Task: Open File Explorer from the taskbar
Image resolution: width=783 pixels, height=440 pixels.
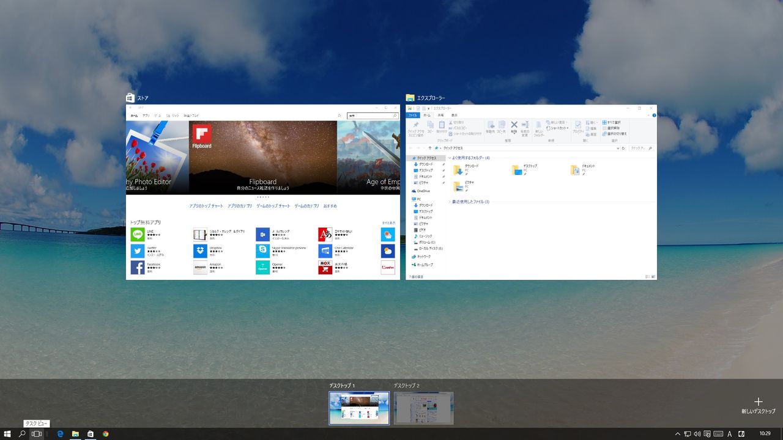Action: pyautogui.click(x=75, y=434)
